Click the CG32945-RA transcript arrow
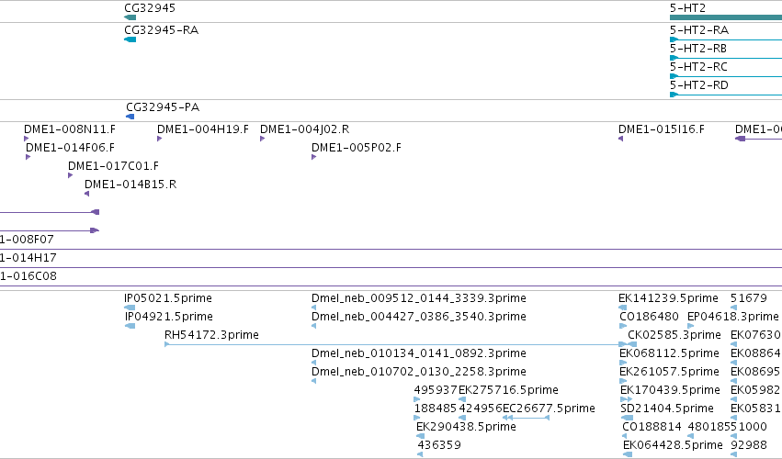Viewport: 782px width, 459px height. pyautogui.click(x=130, y=39)
